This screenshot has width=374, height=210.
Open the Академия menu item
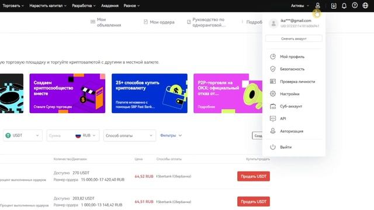click(x=110, y=5)
